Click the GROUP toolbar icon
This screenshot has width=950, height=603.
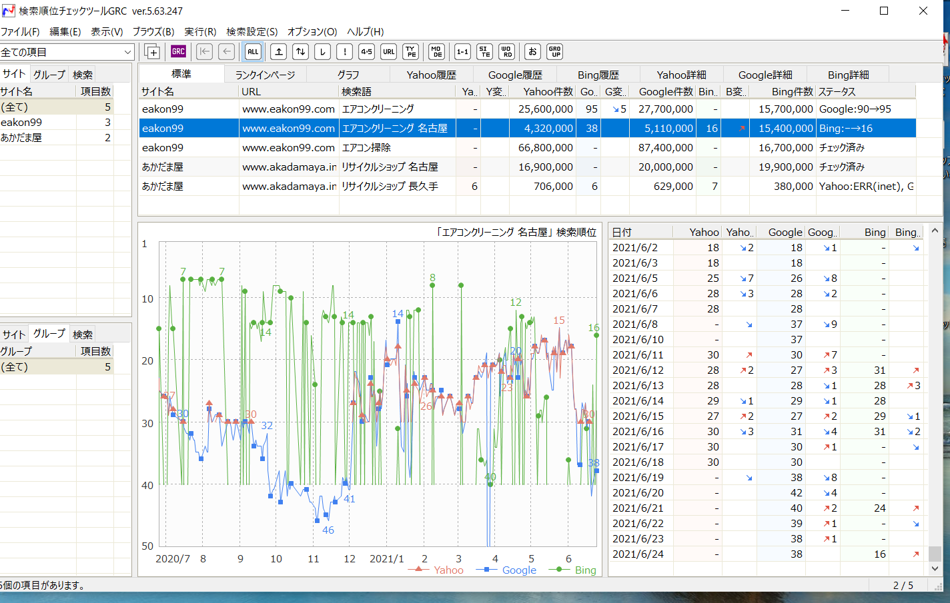click(554, 51)
